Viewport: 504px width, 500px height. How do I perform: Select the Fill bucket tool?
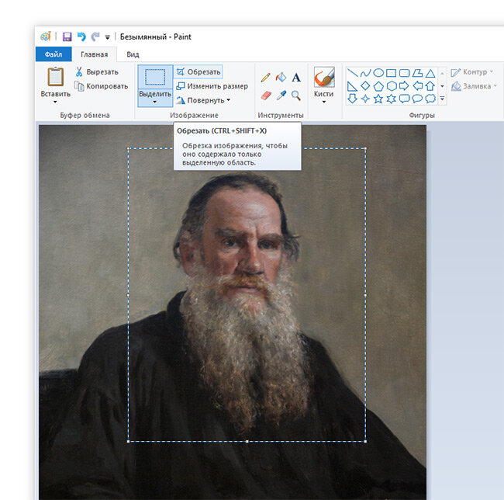click(281, 77)
